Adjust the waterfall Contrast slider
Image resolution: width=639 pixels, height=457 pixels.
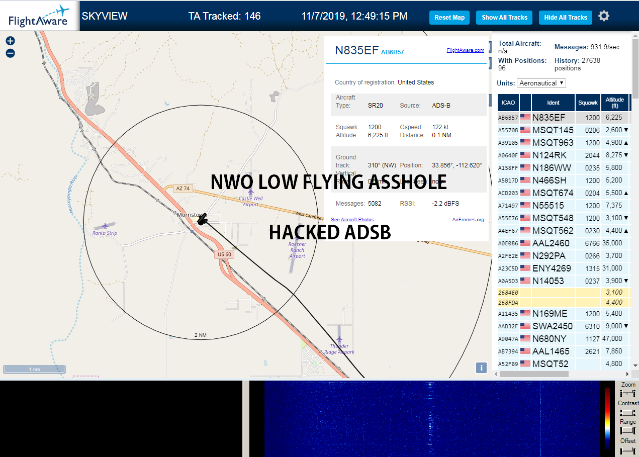point(627,412)
